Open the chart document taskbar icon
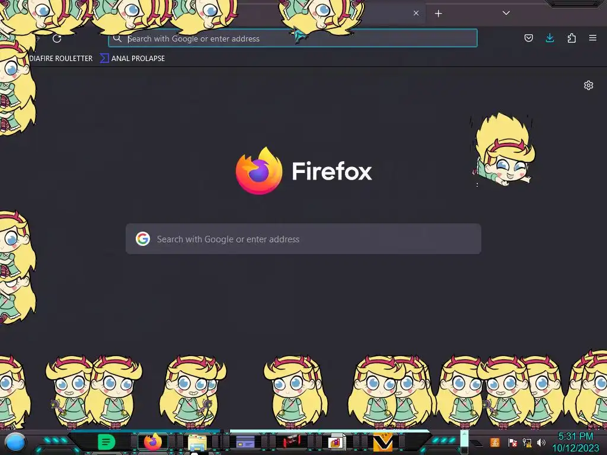This screenshot has width=607, height=455. (x=337, y=441)
